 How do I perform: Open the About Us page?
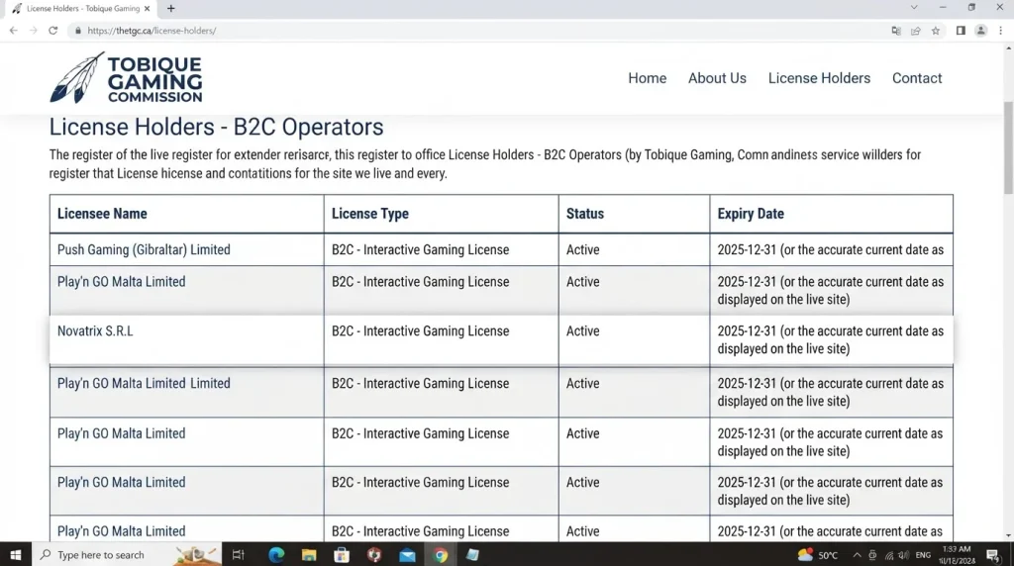tap(717, 78)
